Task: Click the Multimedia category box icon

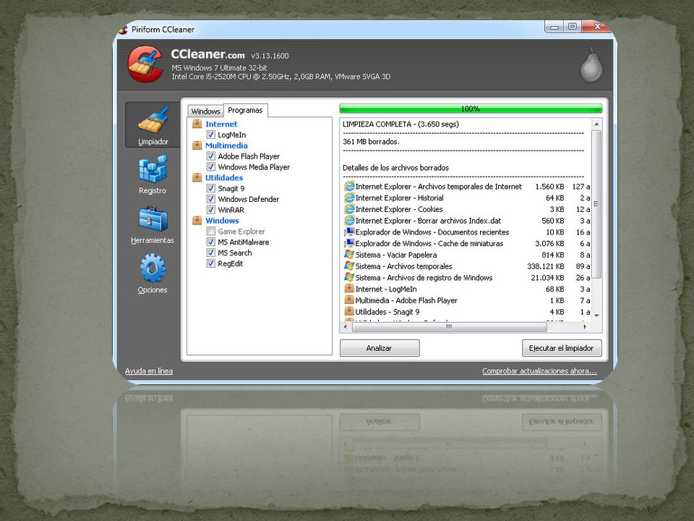Action: click(197, 145)
